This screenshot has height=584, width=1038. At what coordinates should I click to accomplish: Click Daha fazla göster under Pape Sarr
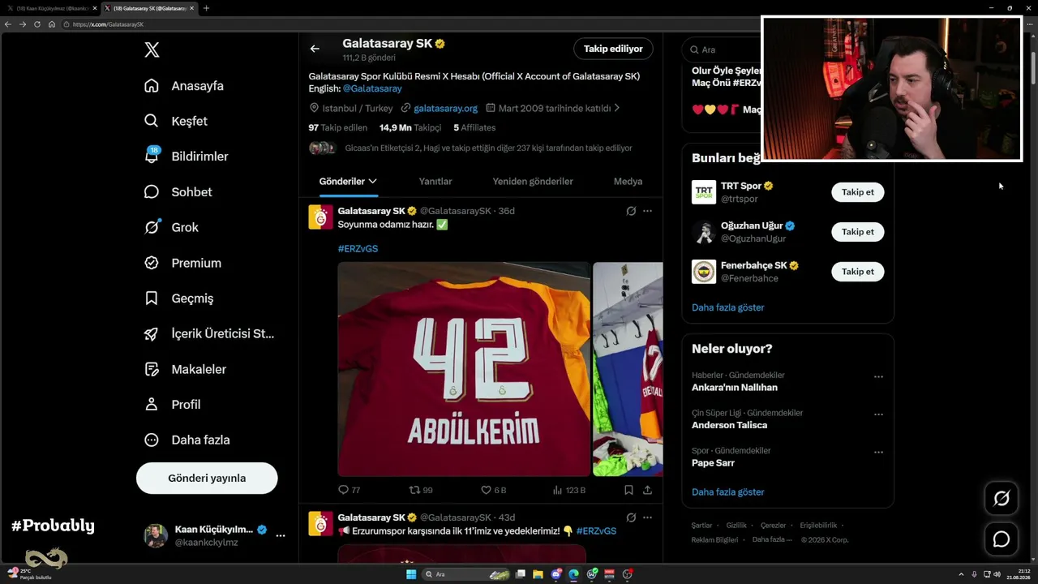728,492
